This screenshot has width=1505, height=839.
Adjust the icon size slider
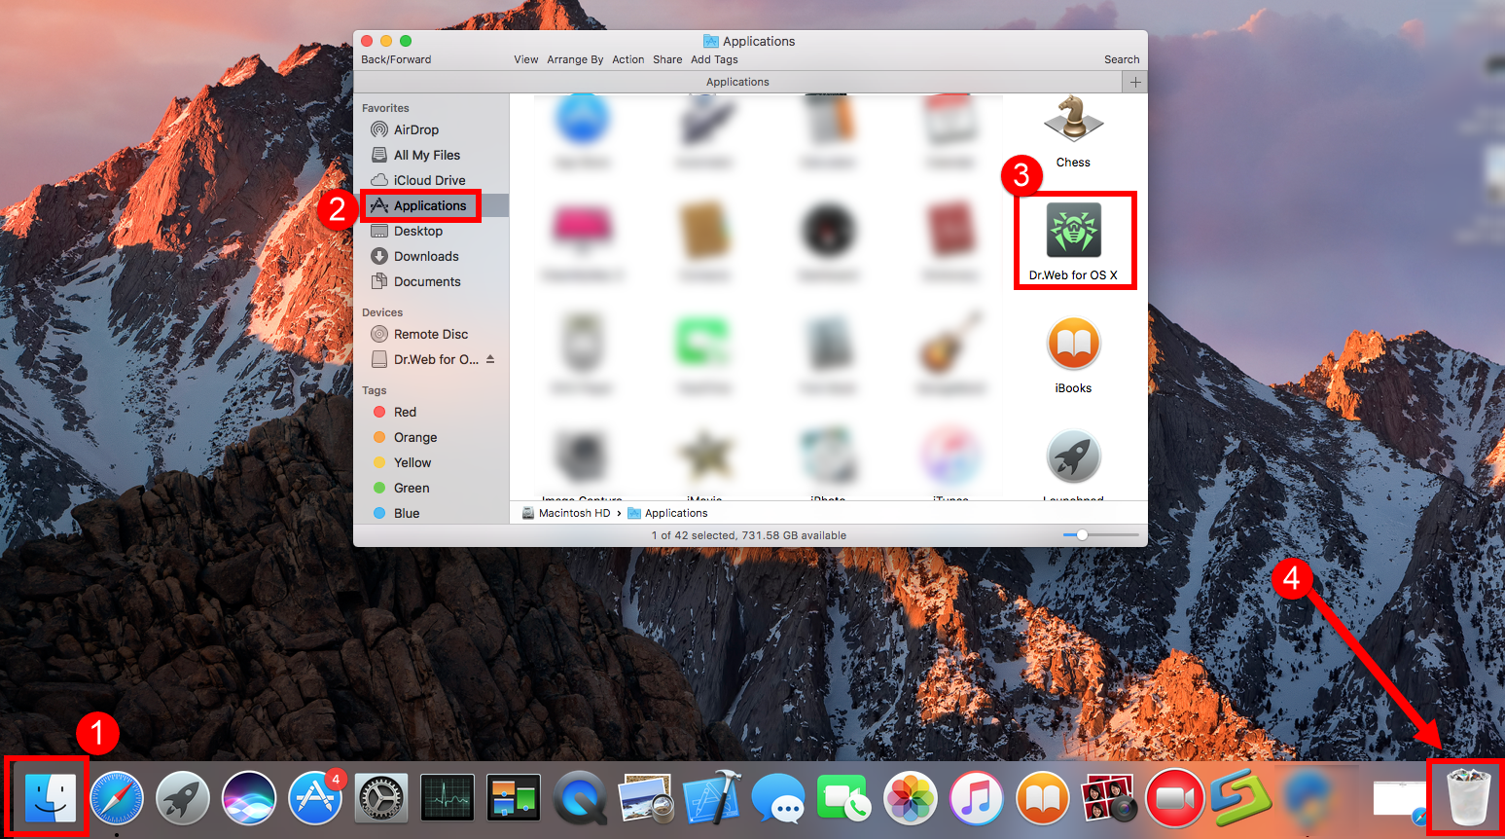click(1082, 534)
